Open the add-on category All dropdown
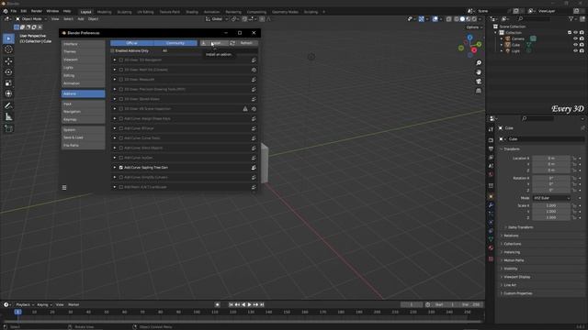 [182, 50]
